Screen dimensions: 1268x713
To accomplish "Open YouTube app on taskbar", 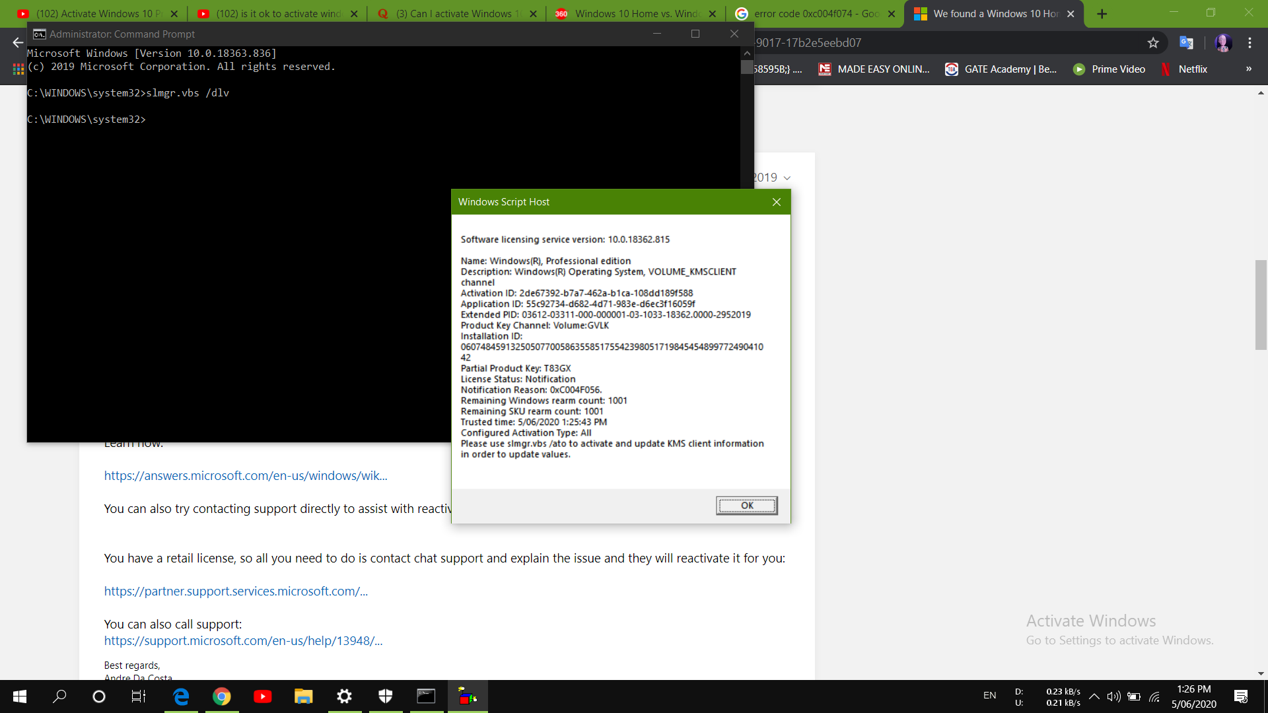I will click(263, 696).
